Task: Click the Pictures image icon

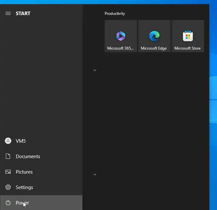Action: (x=8, y=172)
